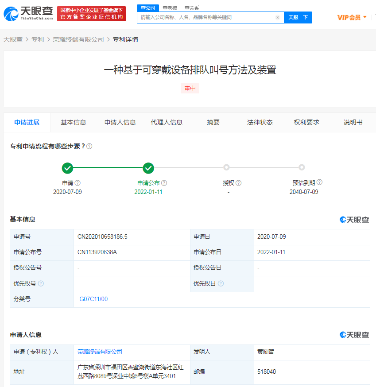This screenshot has height=387, width=376.
Task: Select 申请公布日 value 2022-01-11 in table
Action: point(271,252)
